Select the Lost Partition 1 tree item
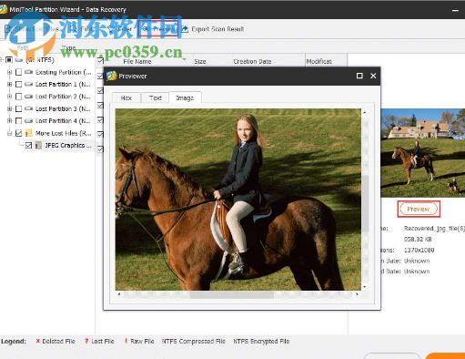This screenshot has height=359, width=465. [63, 84]
